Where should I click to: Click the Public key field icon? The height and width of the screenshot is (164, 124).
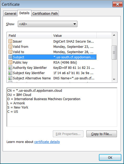click(x=10, y=62)
